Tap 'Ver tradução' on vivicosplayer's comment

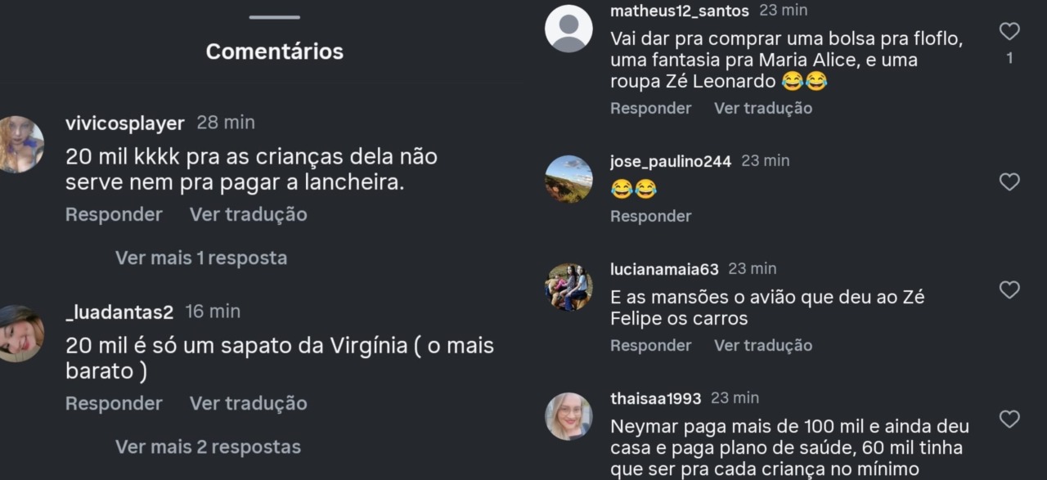(x=249, y=214)
